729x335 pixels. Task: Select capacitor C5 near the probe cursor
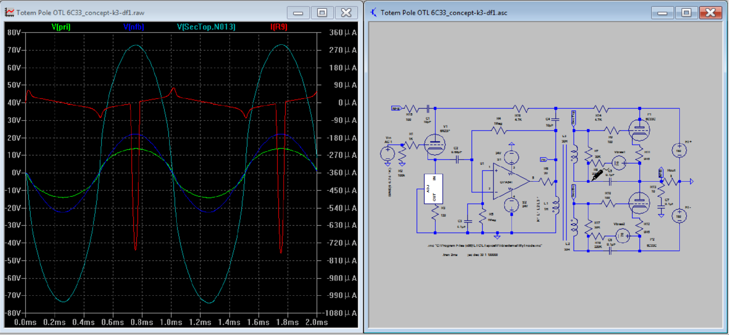point(610,181)
